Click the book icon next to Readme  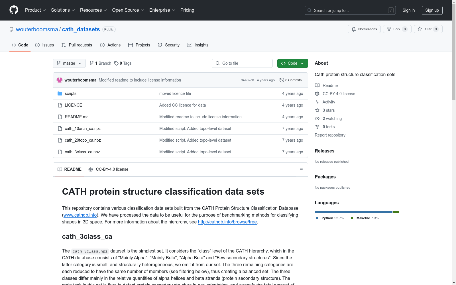coord(317,85)
